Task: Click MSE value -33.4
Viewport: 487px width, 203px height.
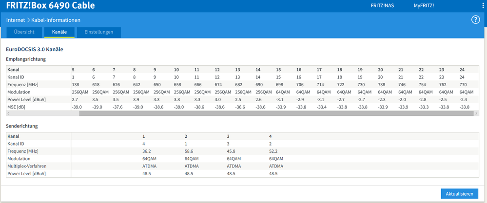Action: [x=322, y=107]
